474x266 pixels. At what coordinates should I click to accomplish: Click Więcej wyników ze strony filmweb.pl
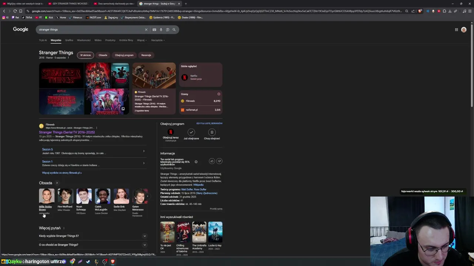62,173
